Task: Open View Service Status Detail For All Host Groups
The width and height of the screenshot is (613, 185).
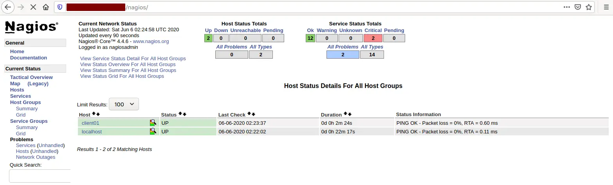Action: [x=133, y=58]
